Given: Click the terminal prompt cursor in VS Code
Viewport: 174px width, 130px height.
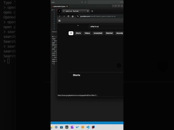Looking at the screenshot, I should pyautogui.click(x=54, y=63).
